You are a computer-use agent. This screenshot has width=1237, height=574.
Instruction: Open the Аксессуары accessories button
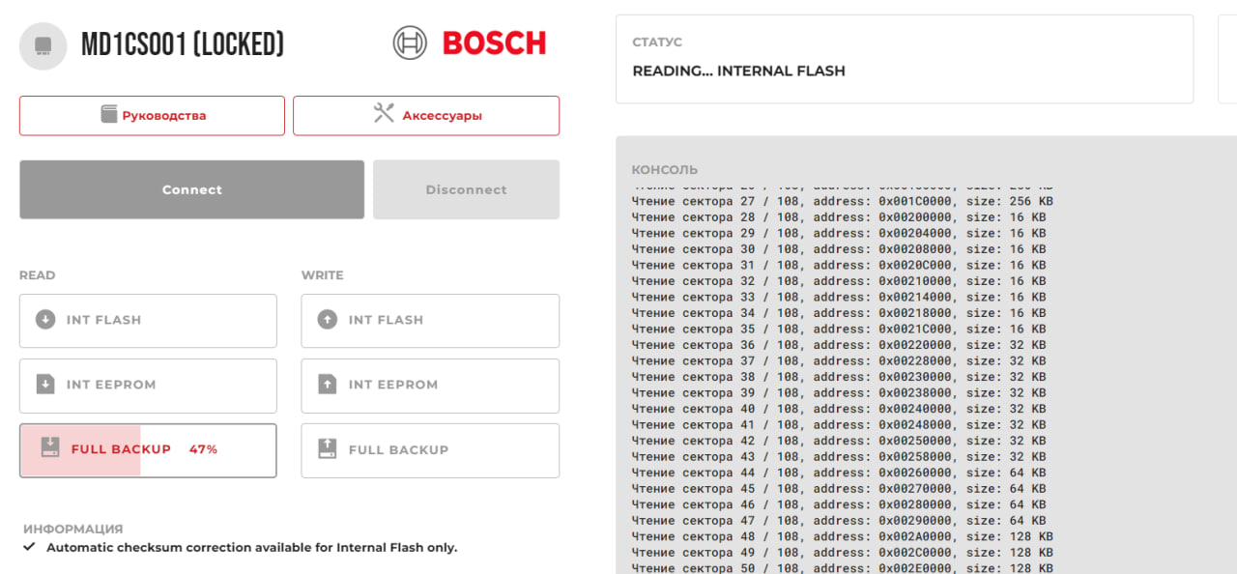tap(426, 115)
